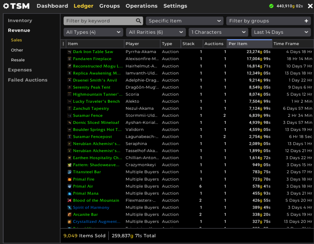
Task: Click the Zanchuli Tapestry item icon
Action: 70,108
